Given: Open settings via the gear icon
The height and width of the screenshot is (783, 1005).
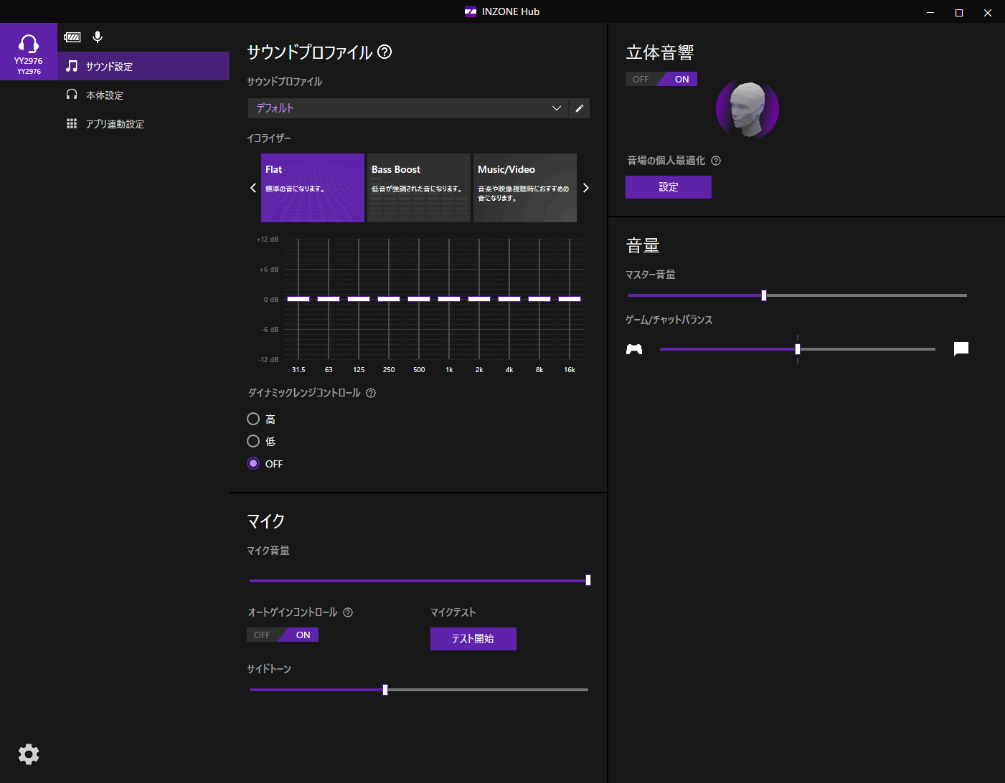Looking at the screenshot, I should (x=29, y=754).
